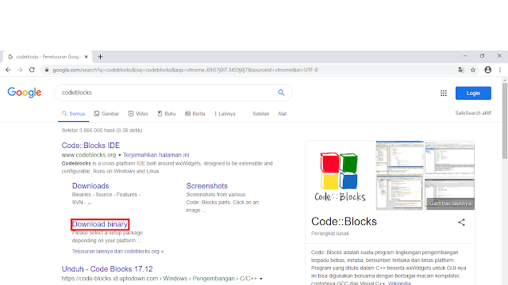Expand the Lainnya menu
508x285 pixels.
(x=225, y=114)
